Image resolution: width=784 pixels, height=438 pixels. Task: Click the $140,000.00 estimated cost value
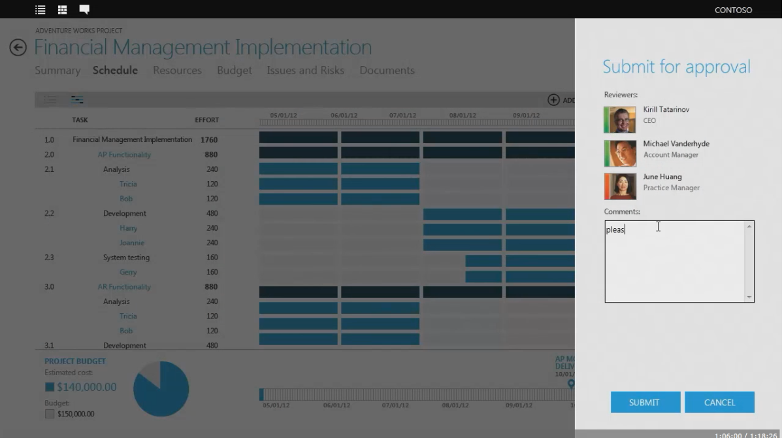[x=86, y=387]
